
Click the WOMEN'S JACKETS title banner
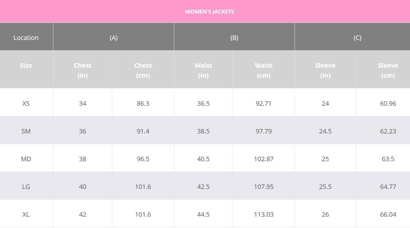(209, 12)
